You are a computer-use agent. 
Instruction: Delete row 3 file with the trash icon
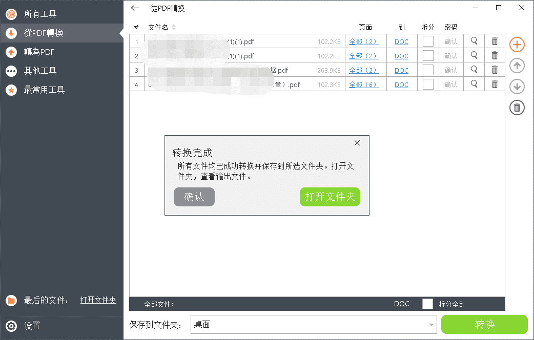coord(495,70)
